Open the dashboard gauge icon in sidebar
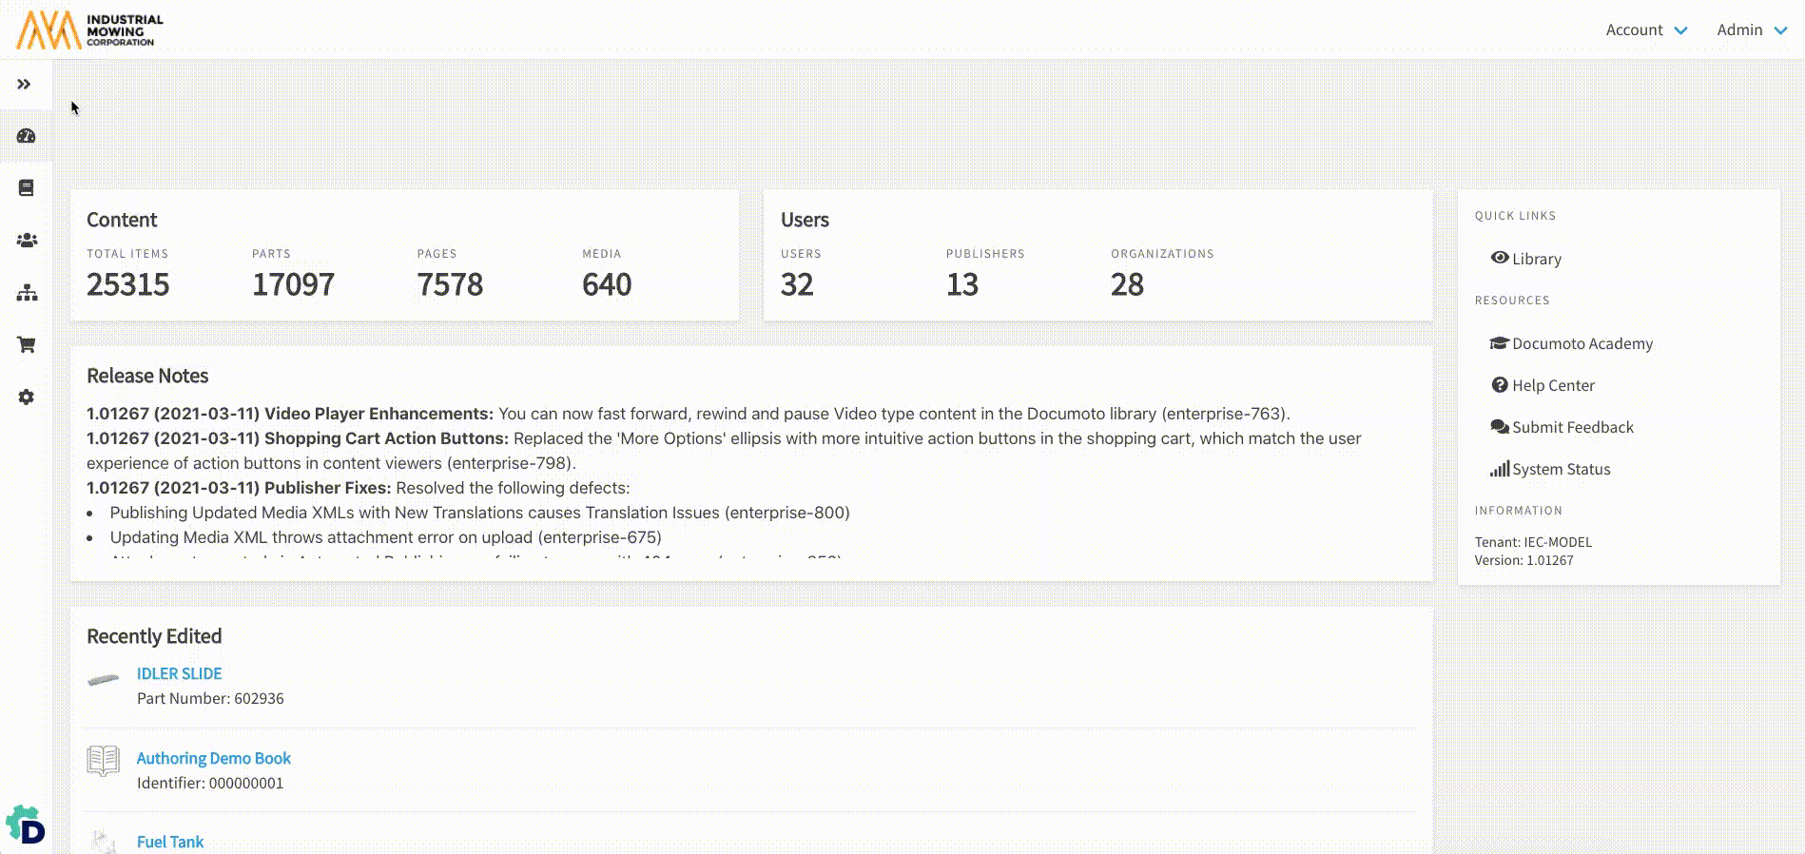Image resolution: width=1805 pixels, height=854 pixels. coord(27,136)
